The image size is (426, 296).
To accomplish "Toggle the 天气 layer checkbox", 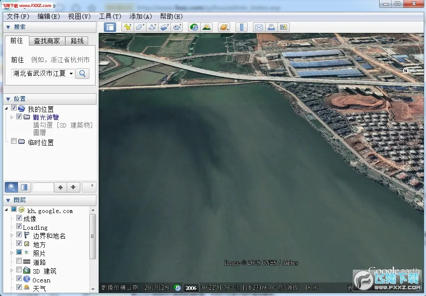I will point(19,287).
